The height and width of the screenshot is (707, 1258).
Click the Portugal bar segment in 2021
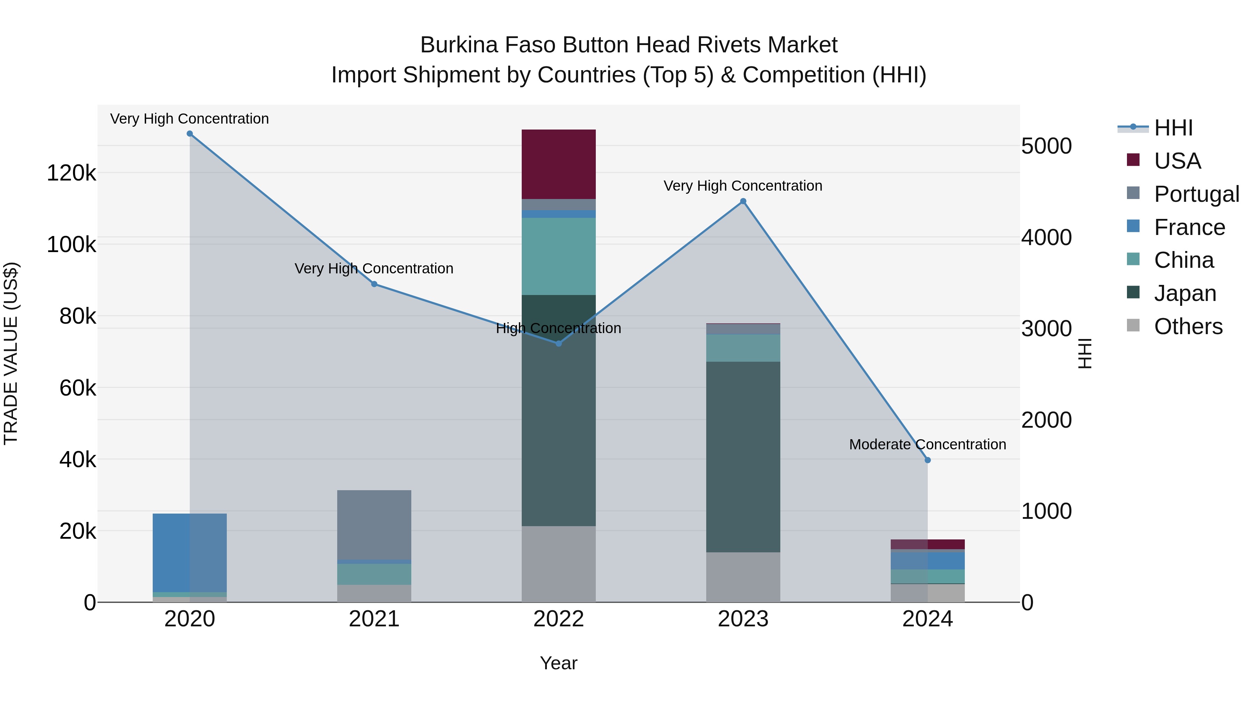click(x=374, y=525)
